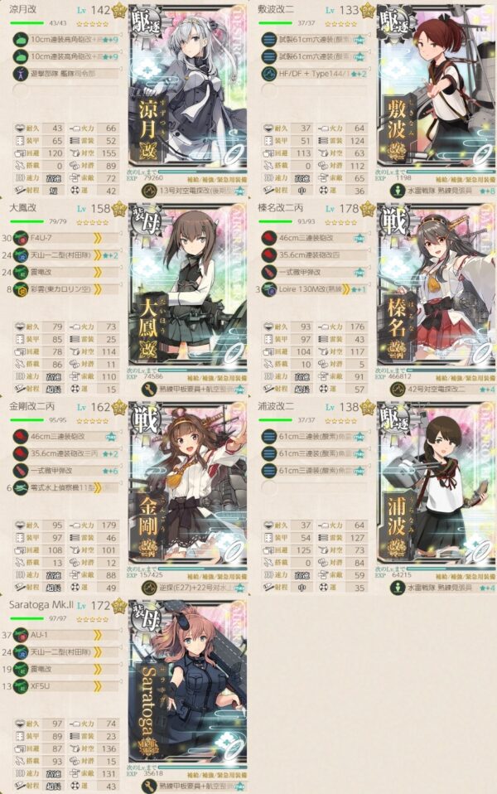
Task: Select the wrench icon on Taihou's expansion slot
Action: pyautogui.click(x=149, y=390)
